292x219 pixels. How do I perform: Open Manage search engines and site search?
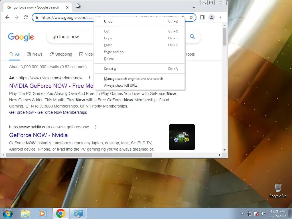139,79
